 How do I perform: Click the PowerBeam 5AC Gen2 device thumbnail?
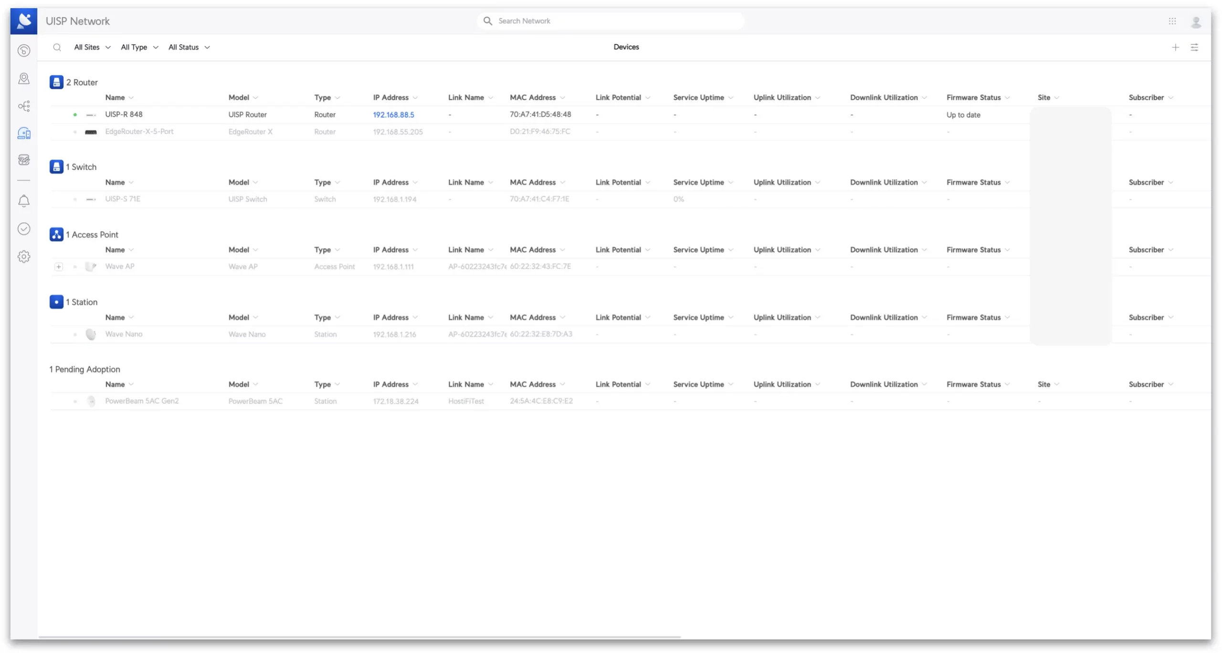(x=91, y=402)
